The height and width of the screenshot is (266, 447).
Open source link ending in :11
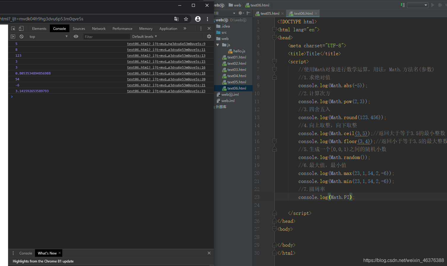point(166,50)
